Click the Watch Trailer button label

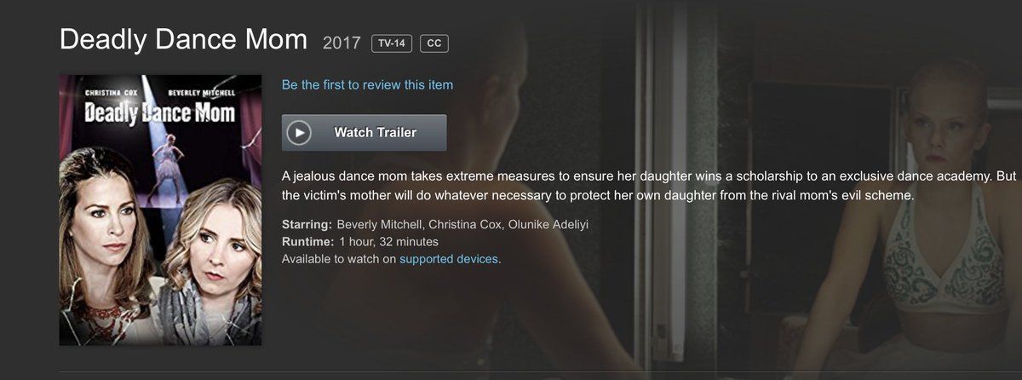coord(375,132)
